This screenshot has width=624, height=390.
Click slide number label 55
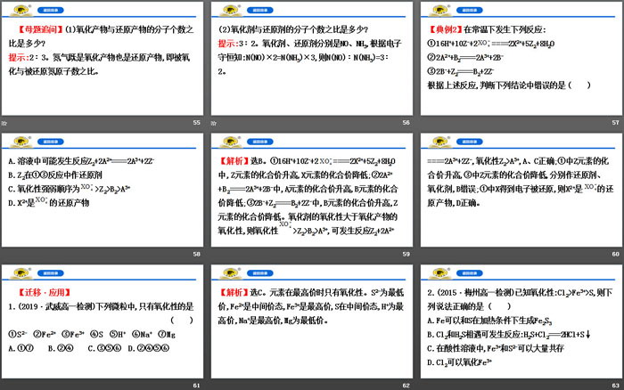pyautogui.click(x=197, y=123)
